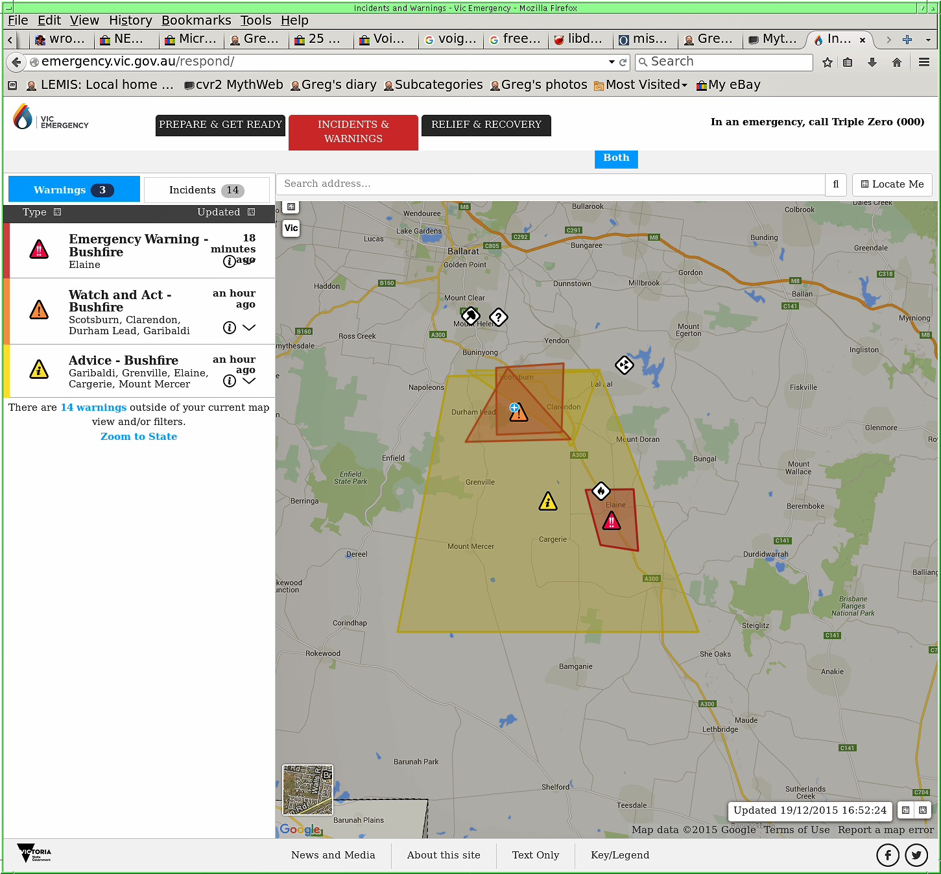Open the Facebook page icon in footer
The width and height of the screenshot is (941, 874).
(887, 855)
